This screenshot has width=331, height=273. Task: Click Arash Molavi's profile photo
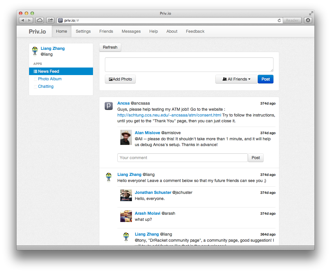click(126, 216)
